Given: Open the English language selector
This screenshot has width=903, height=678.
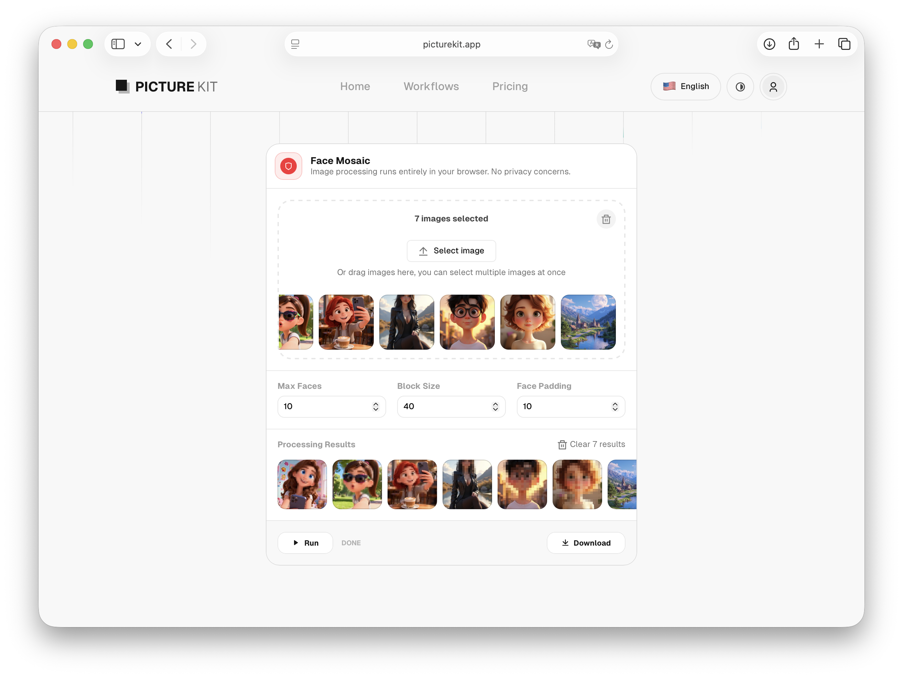Looking at the screenshot, I should point(685,86).
